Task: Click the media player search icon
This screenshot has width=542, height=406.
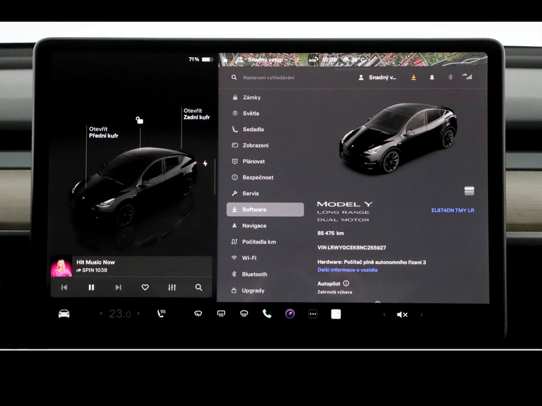Action: 199,287
